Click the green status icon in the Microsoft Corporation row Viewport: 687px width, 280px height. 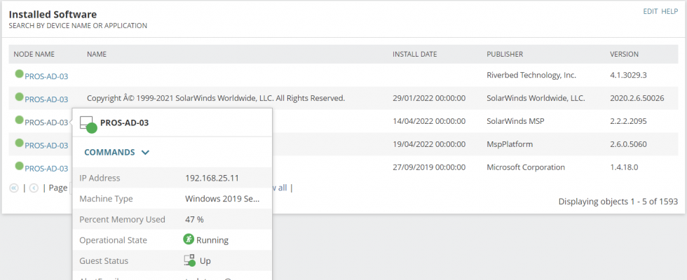pyautogui.click(x=19, y=166)
